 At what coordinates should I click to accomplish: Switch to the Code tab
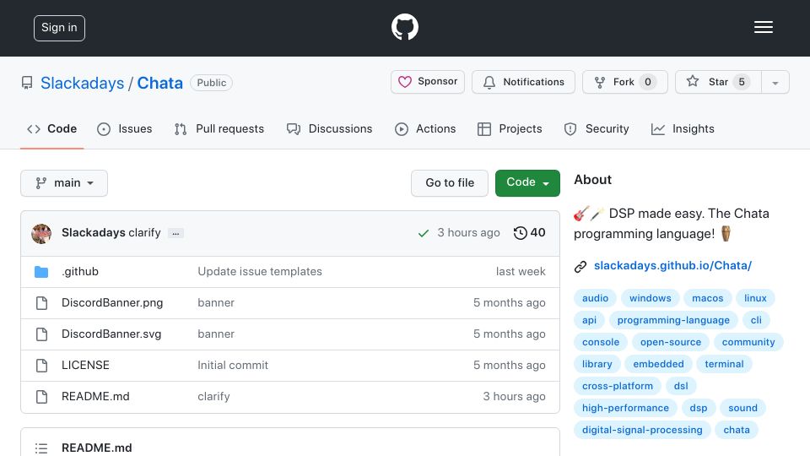(x=52, y=128)
